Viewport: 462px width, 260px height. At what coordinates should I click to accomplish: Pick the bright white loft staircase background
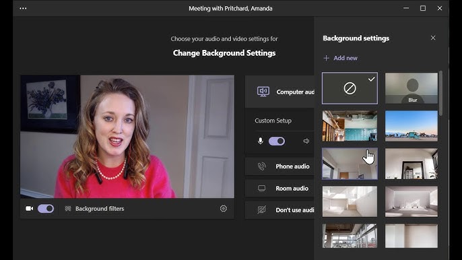350,201
